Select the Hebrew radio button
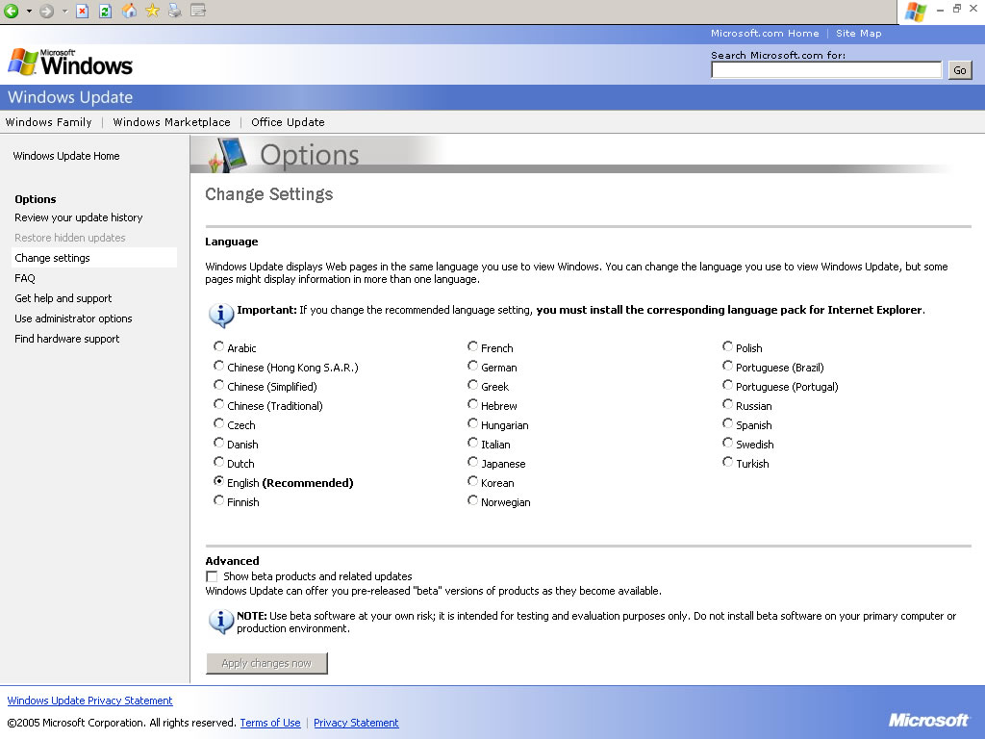The width and height of the screenshot is (985, 739). (x=472, y=404)
